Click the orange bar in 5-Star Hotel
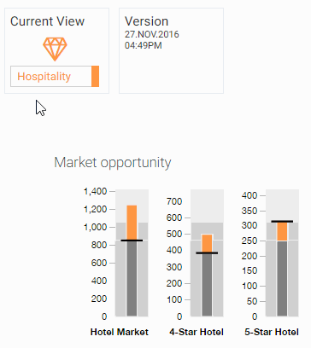The width and height of the screenshot is (311, 348). 282,231
